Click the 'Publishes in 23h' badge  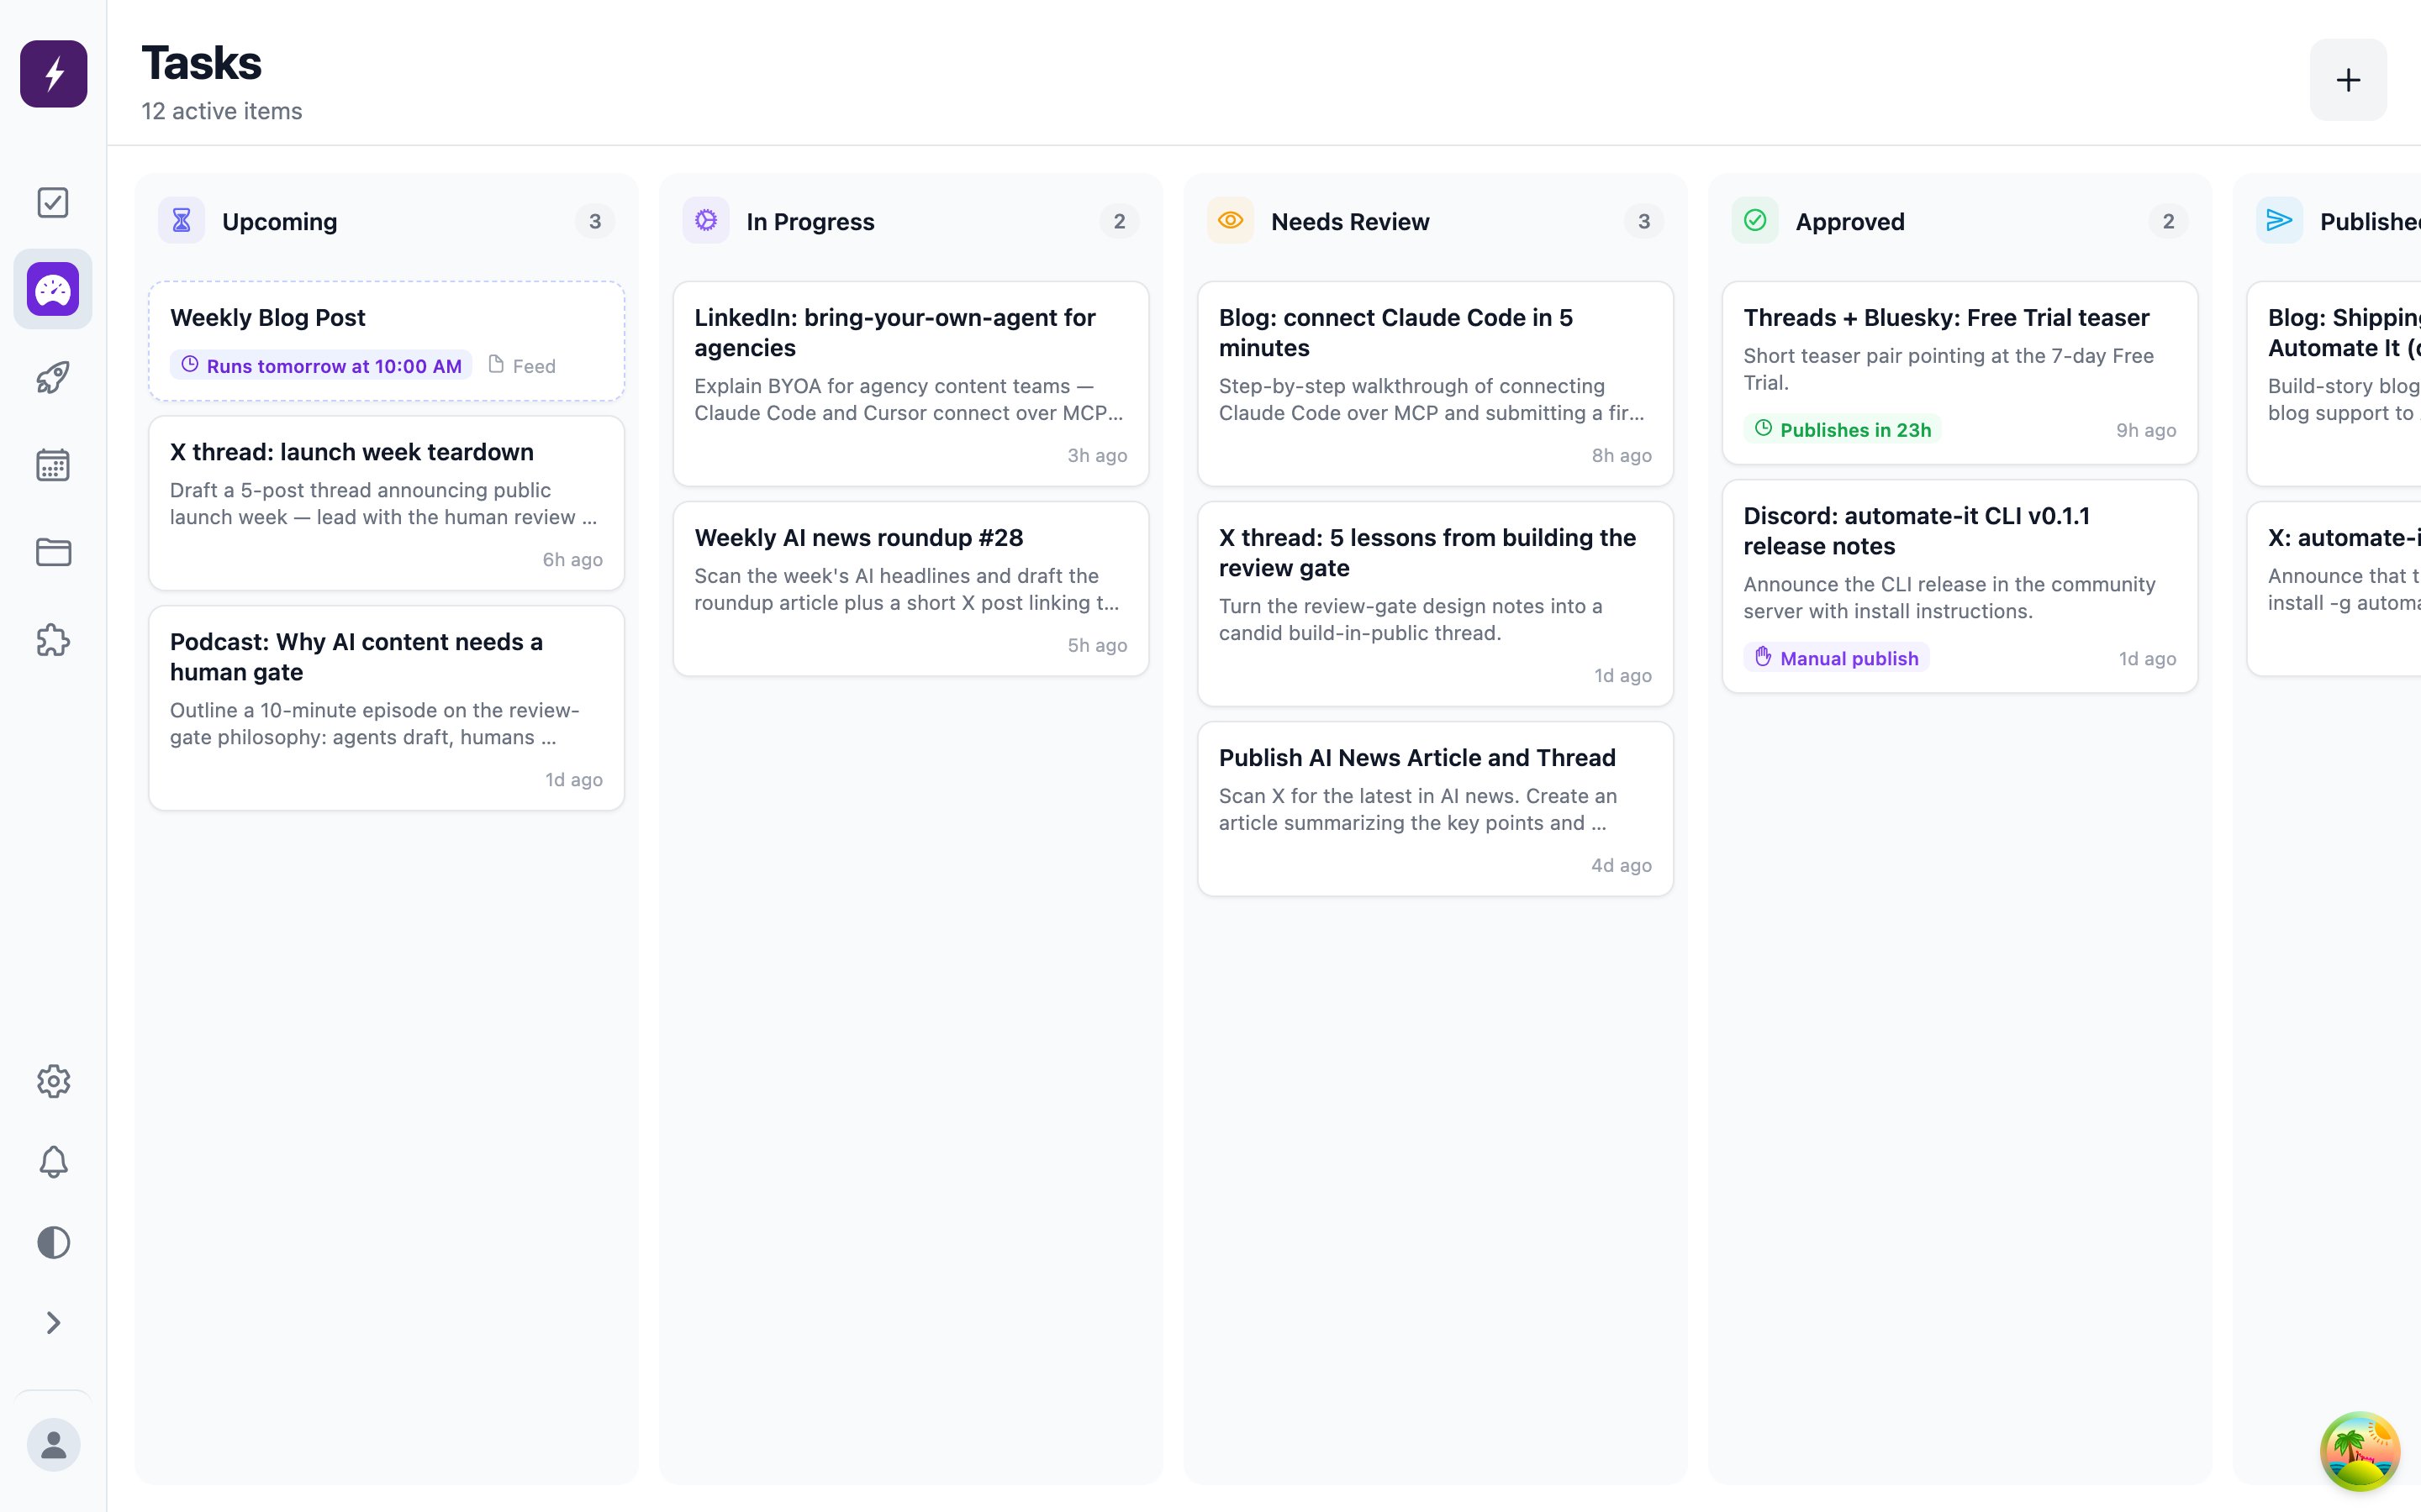pyautogui.click(x=1842, y=430)
